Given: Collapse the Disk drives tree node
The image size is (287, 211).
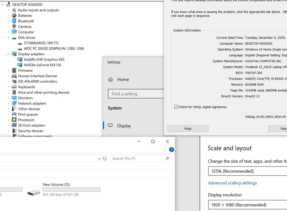Looking at the screenshot, I should (8, 38).
